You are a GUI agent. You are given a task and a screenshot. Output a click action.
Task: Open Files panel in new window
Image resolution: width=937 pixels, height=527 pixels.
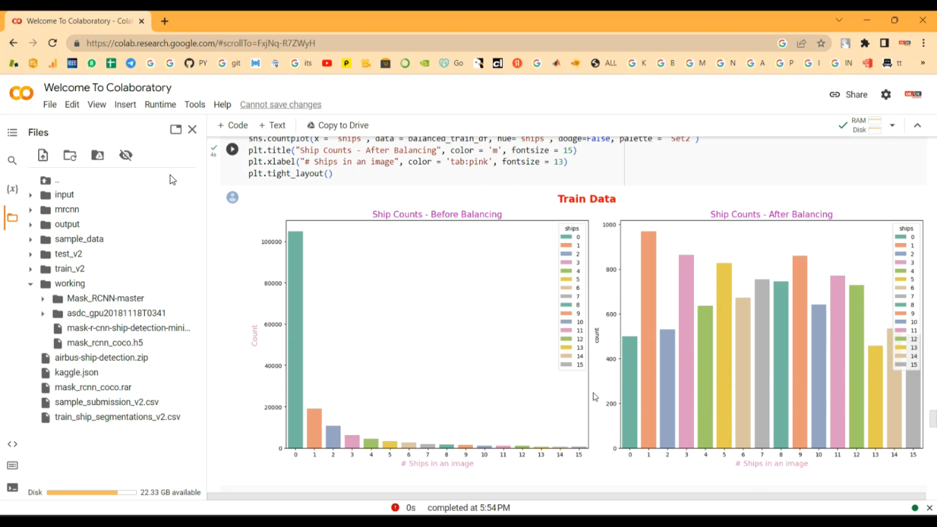click(176, 129)
